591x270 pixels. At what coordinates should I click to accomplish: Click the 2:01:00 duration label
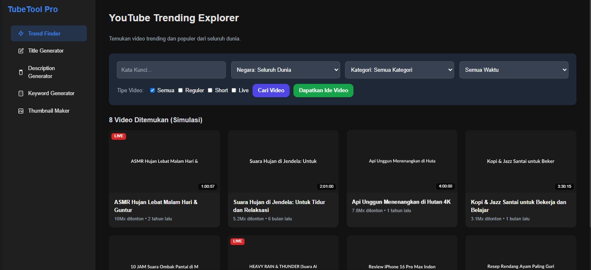click(x=326, y=187)
